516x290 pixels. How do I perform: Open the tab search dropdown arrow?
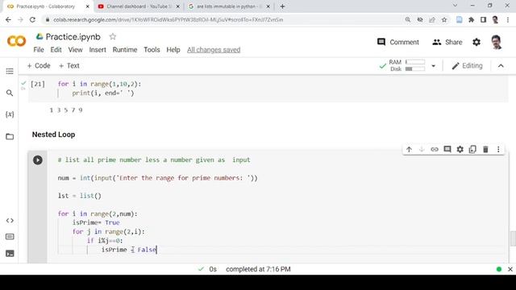pos(455,6)
